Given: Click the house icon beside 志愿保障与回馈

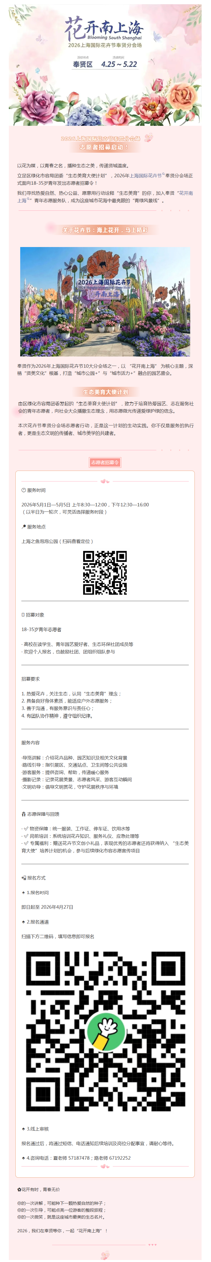Looking at the screenshot, I should tap(23, 814).
